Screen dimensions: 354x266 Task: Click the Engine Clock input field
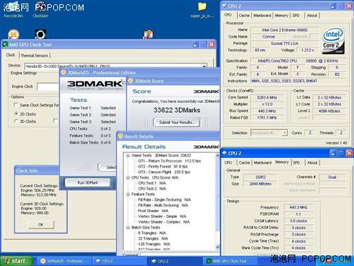(x=48, y=87)
